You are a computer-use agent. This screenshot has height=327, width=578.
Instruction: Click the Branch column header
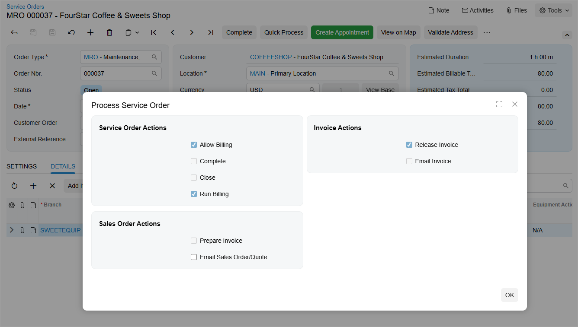pyautogui.click(x=52, y=205)
